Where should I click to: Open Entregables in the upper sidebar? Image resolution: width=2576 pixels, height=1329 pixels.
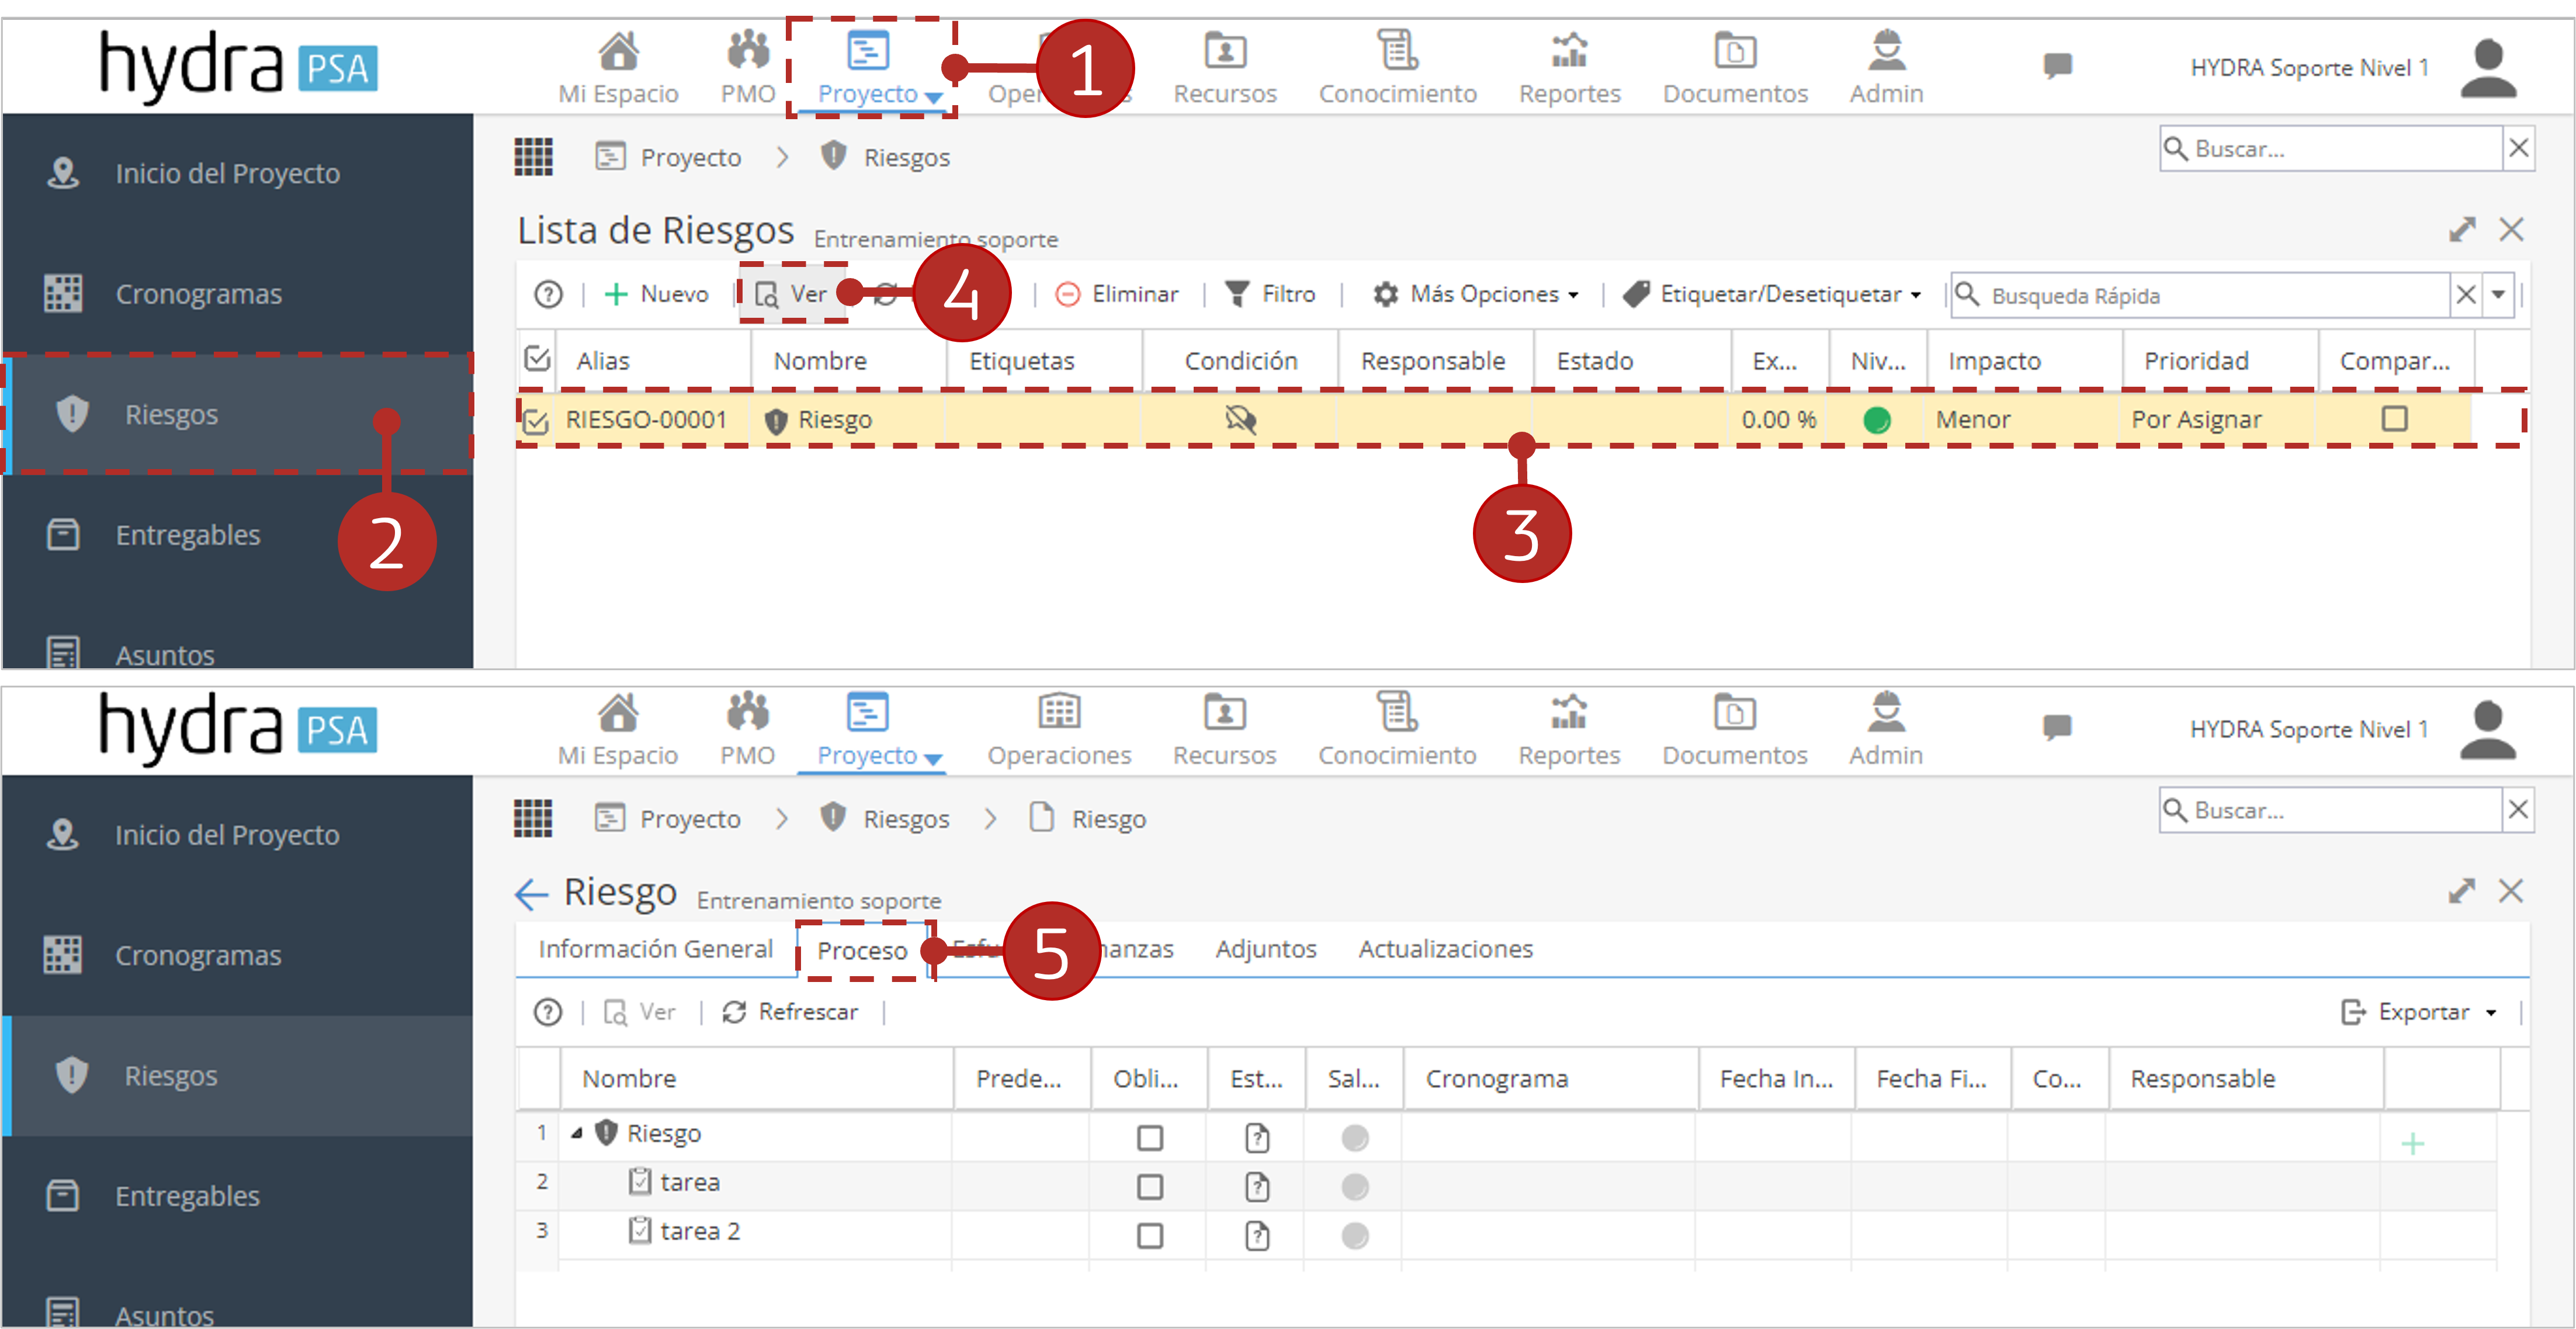point(187,535)
